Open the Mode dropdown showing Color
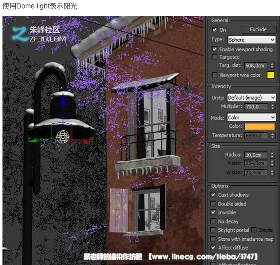280x265 pixels. point(251,117)
